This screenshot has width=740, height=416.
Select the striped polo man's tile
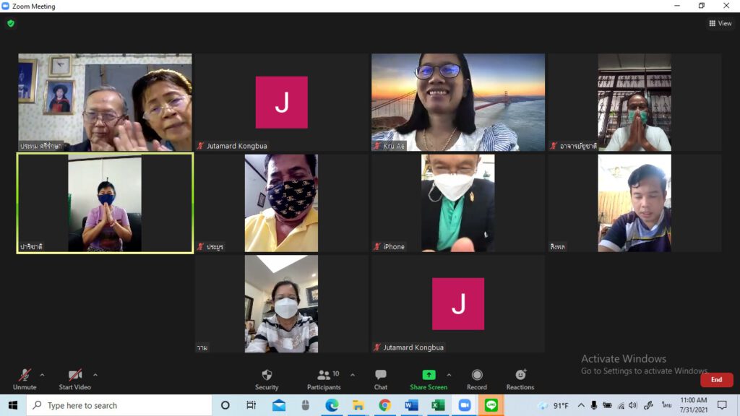point(634,203)
